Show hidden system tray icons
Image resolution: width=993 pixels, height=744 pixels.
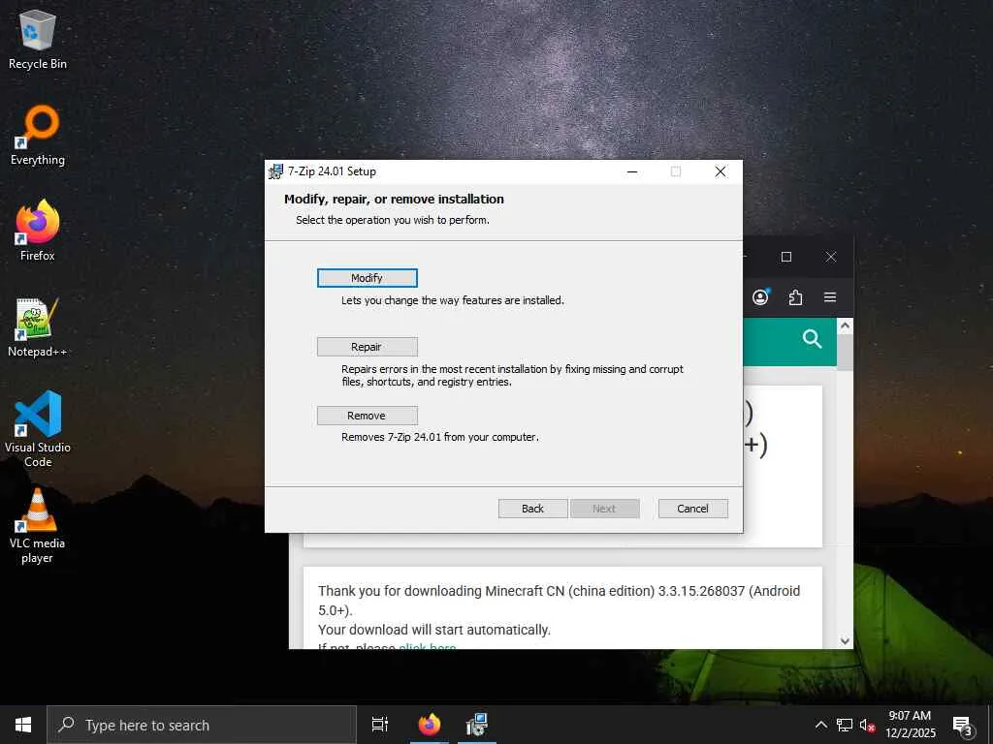pos(820,725)
